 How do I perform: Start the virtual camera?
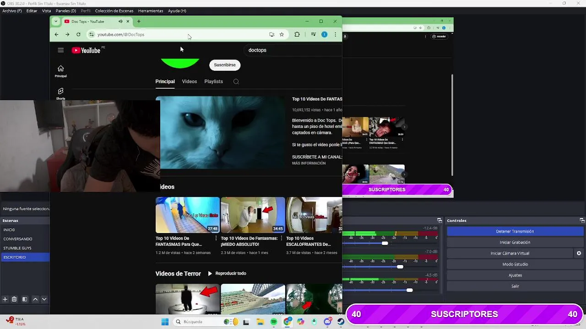pos(510,253)
